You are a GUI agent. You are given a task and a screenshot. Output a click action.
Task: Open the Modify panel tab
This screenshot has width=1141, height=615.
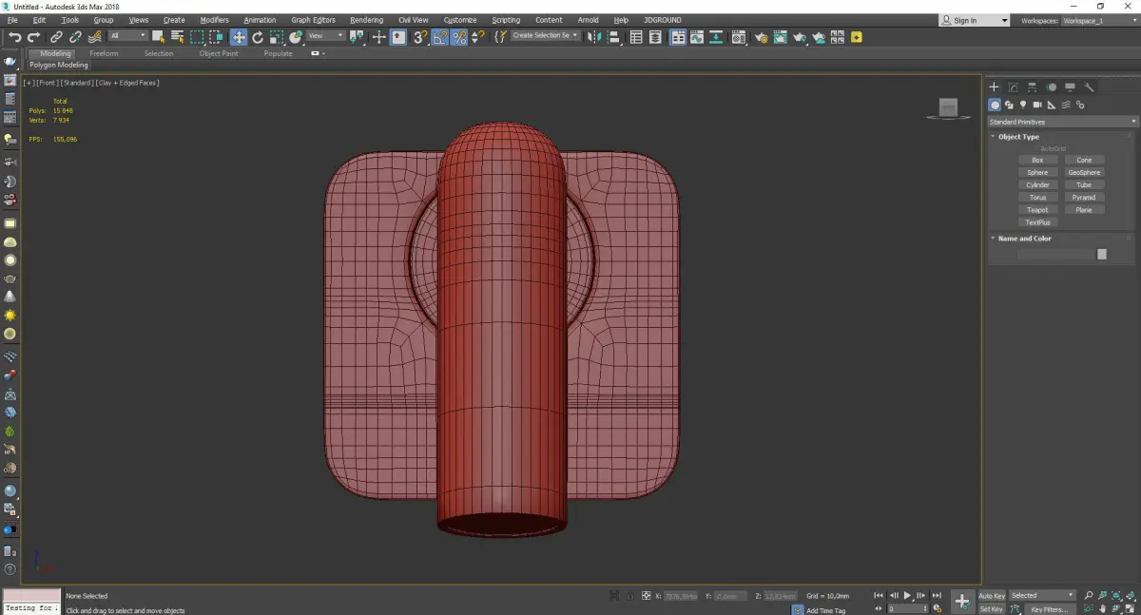click(x=1013, y=87)
